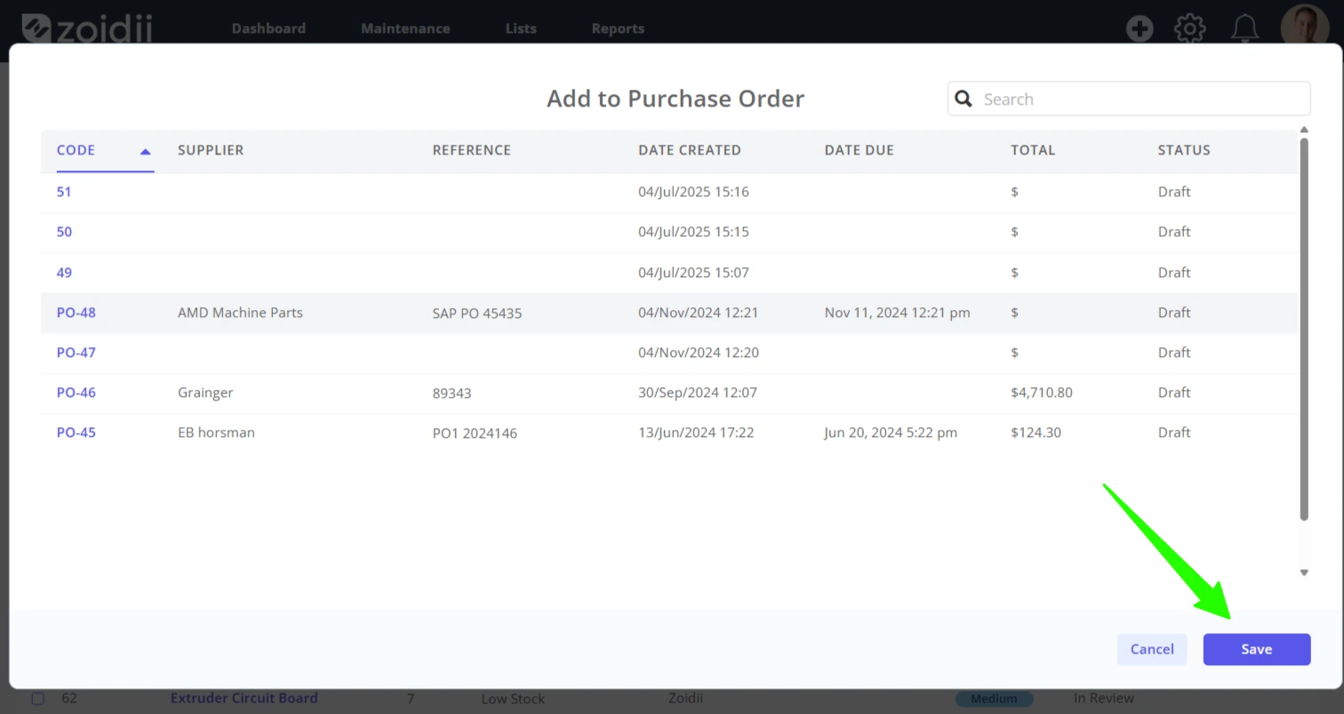Image resolution: width=1344 pixels, height=714 pixels.
Task: Click the Medium priority badge in background
Action: pyautogui.click(x=994, y=699)
